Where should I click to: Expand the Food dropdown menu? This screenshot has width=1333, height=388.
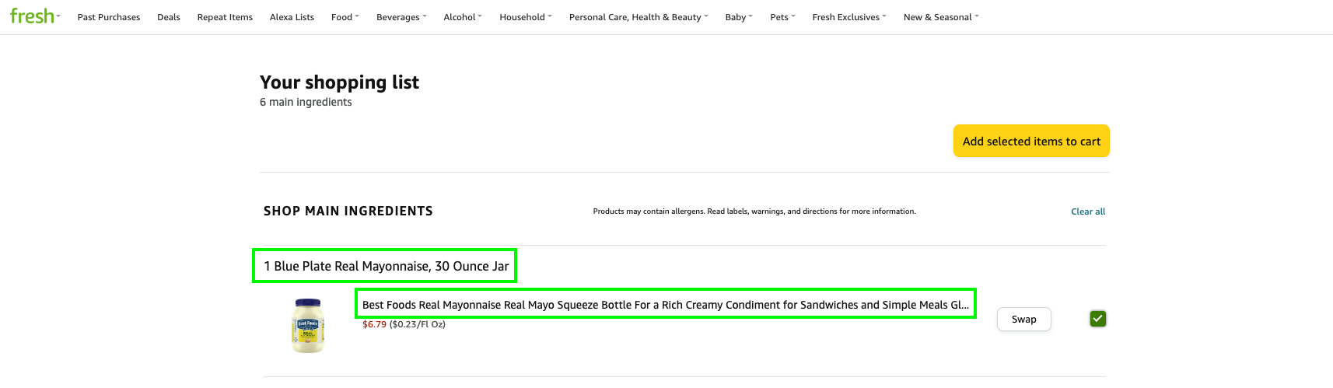click(x=345, y=17)
